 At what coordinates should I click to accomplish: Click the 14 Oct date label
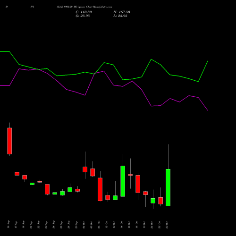tap(122, 225)
